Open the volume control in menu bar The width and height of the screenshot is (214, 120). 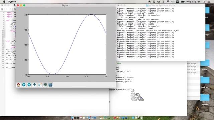(173, 2)
